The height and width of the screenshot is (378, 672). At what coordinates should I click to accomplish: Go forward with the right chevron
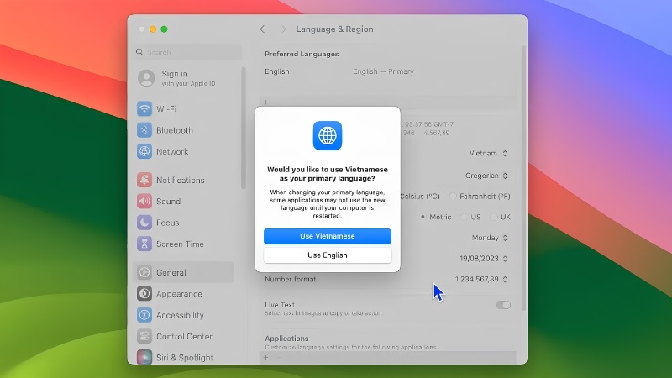(283, 29)
